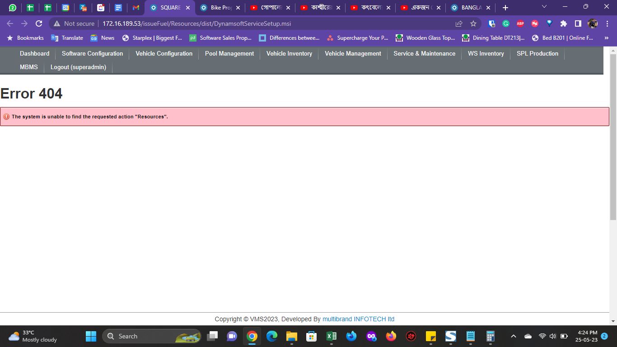Close the SQUARE tab
617x347 pixels.
pyautogui.click(x=188, y=8)
